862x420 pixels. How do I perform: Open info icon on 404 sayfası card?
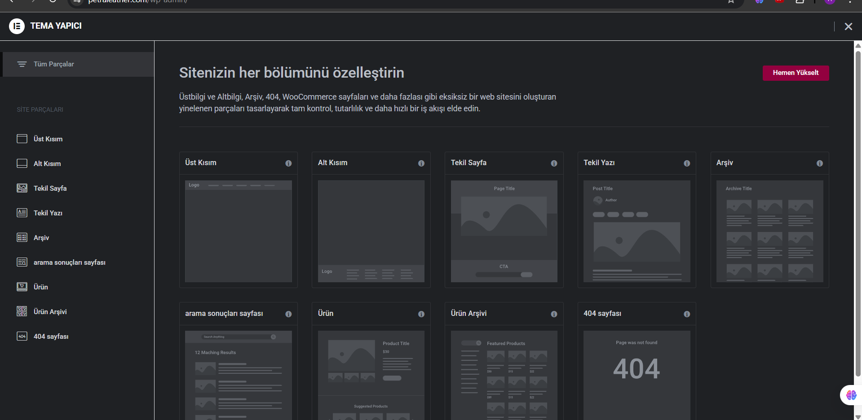click(x=687, y=314)
